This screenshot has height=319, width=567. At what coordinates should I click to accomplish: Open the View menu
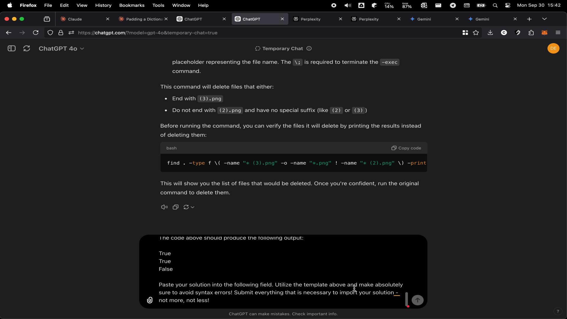82,5
